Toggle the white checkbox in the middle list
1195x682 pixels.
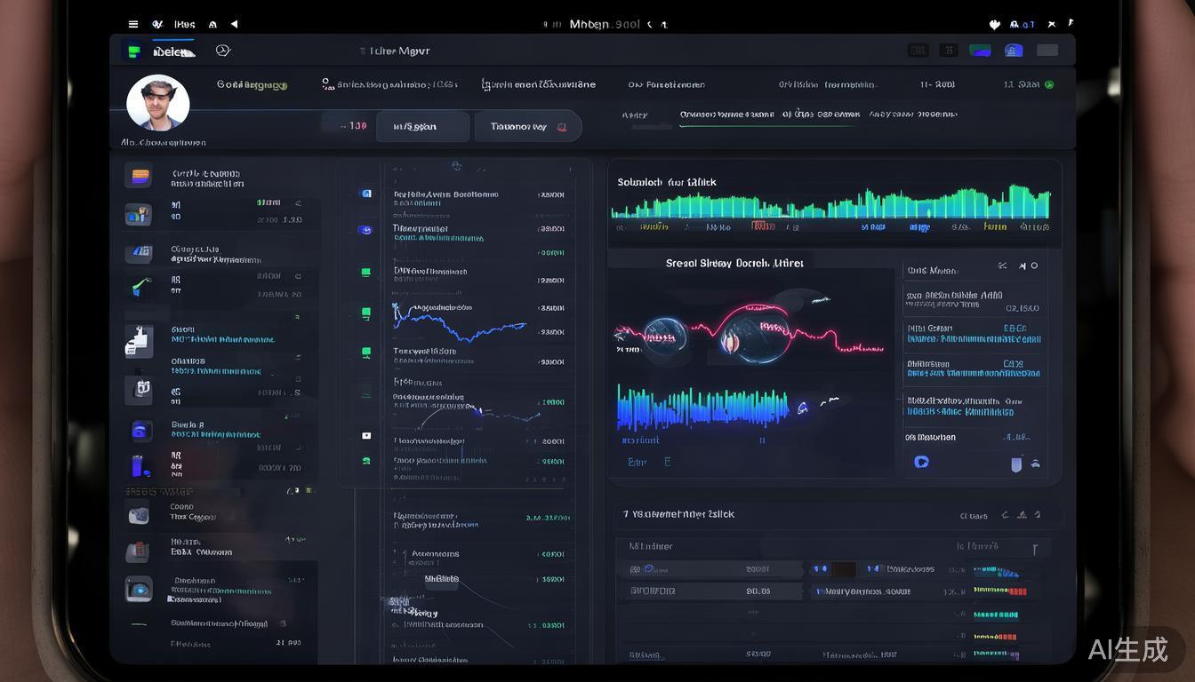[365, 435]
